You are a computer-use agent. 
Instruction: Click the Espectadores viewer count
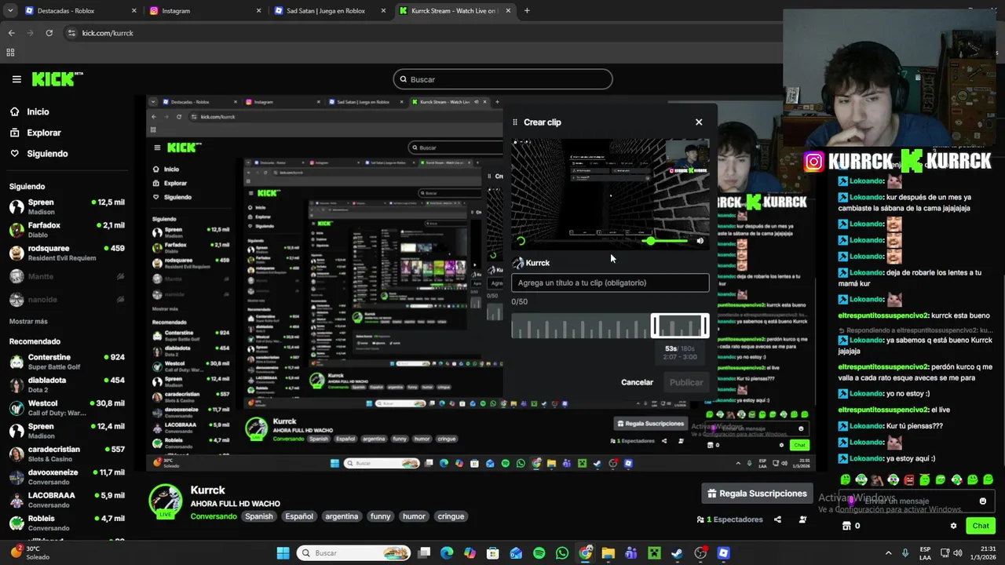729,519
